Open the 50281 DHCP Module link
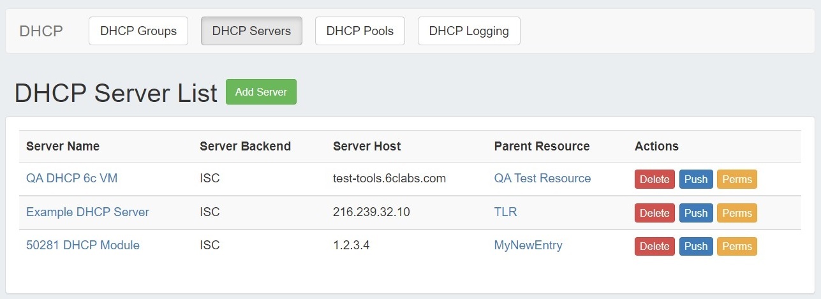This screenshot has width=821, height=299. point(82,245)
